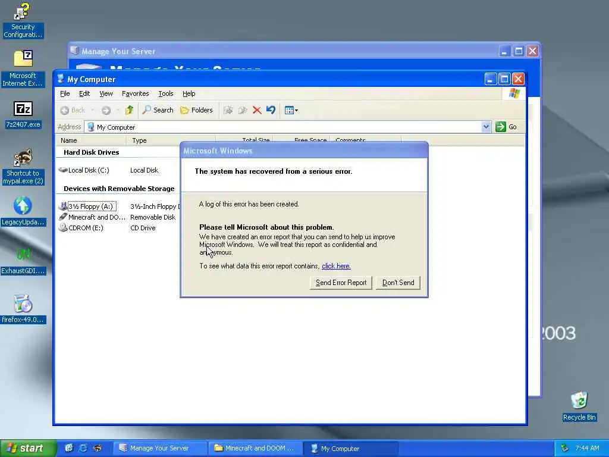Select Shortcut to mypal.exe (2) icon
The image size is (609, 457).
[x=23, y=167]
